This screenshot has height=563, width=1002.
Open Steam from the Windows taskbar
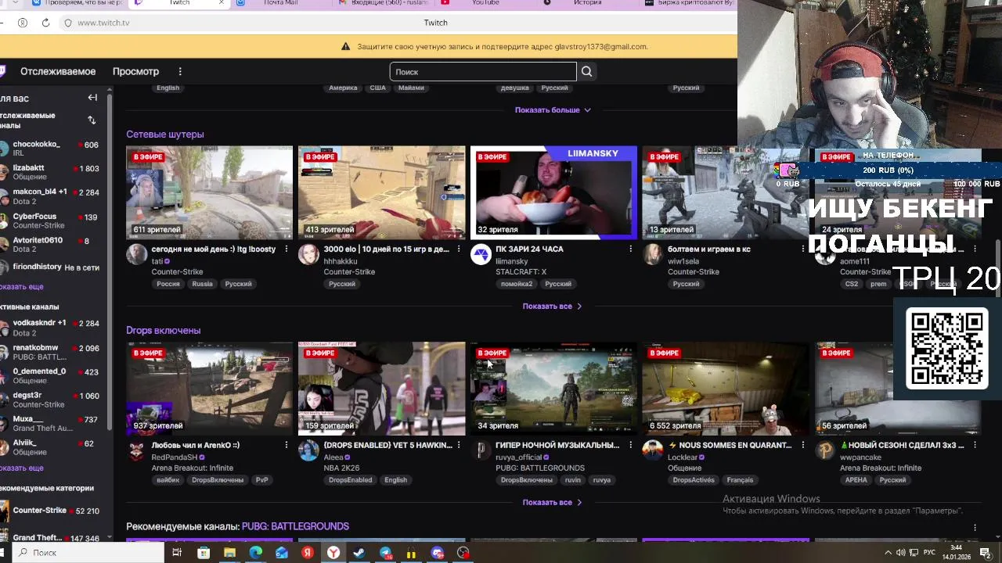coord(359,553)
